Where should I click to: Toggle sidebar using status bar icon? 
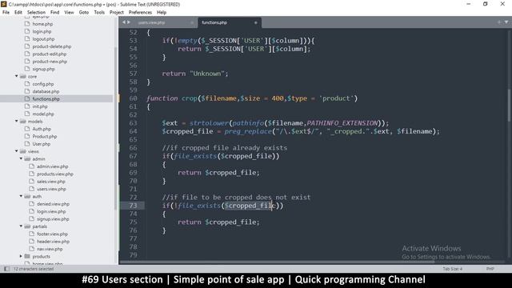coord(6,269)
